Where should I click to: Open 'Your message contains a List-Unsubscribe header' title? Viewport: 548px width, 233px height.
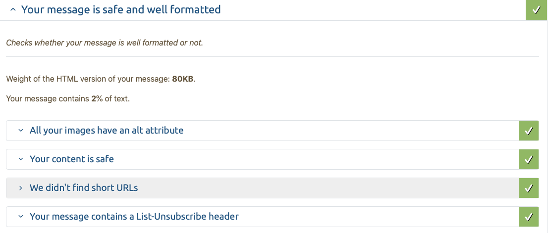(x=134, y=216)
